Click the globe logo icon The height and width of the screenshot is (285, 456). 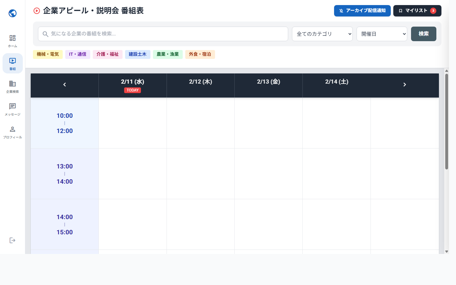pos(13,13)
